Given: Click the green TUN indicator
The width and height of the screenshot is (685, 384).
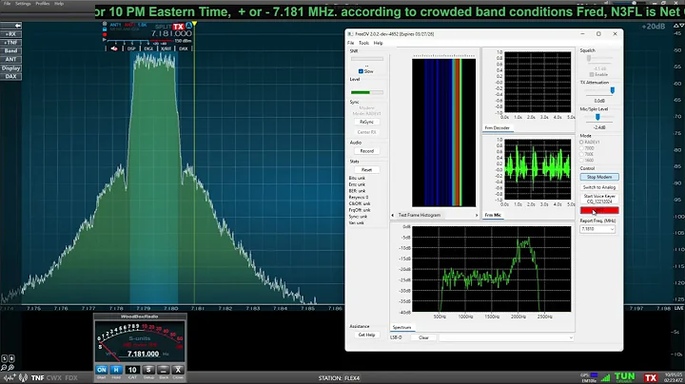Looking at the screenshot, I should point(625,377).
